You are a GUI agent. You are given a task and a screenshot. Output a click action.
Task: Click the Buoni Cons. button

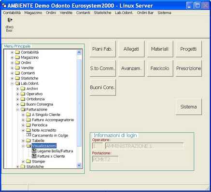pyautogui.click(x=102, y=87)
